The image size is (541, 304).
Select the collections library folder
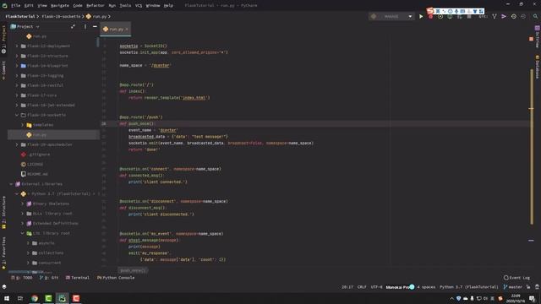(47, 253)
